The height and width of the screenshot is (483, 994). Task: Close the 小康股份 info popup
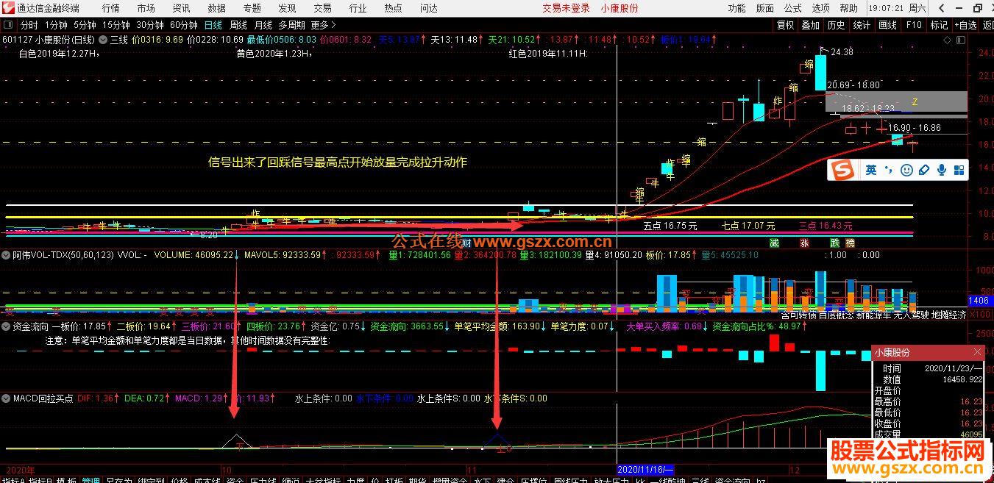(x=977, y=352)
